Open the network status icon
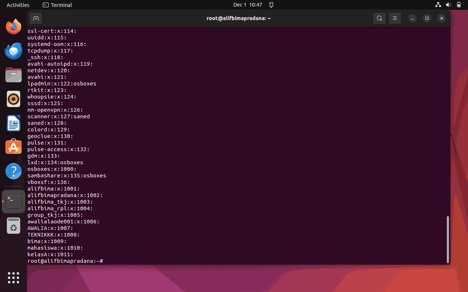The image size is (468, 292). 438,5
